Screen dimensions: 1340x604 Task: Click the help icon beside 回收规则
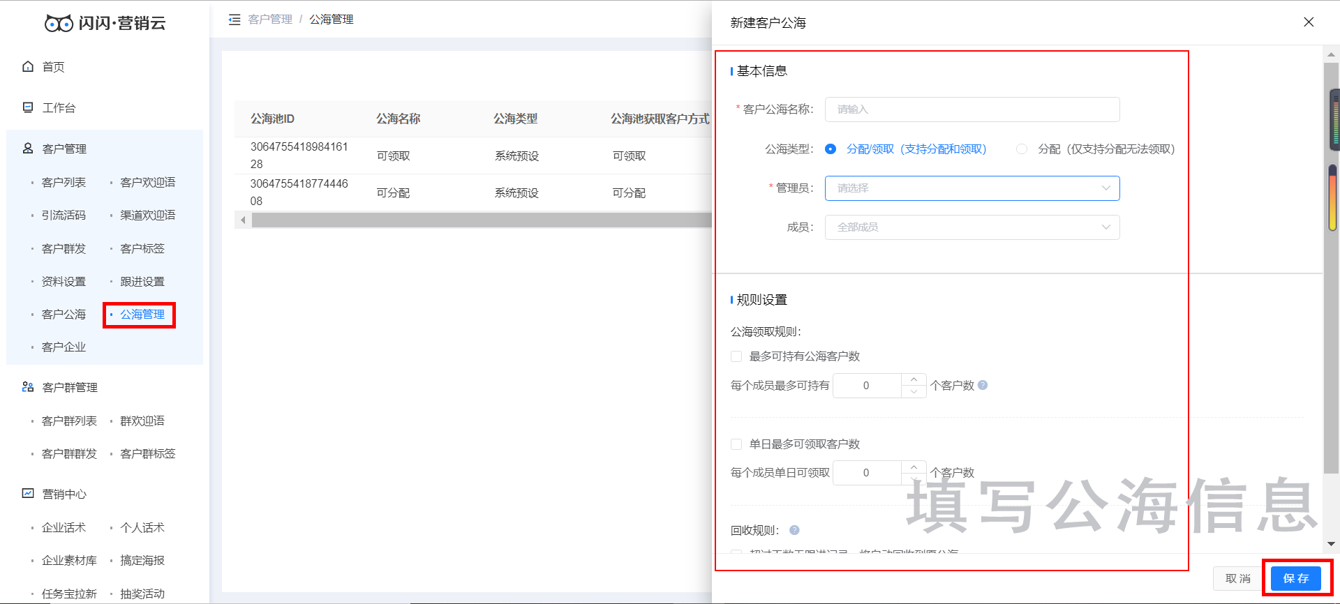click(794, 530)
